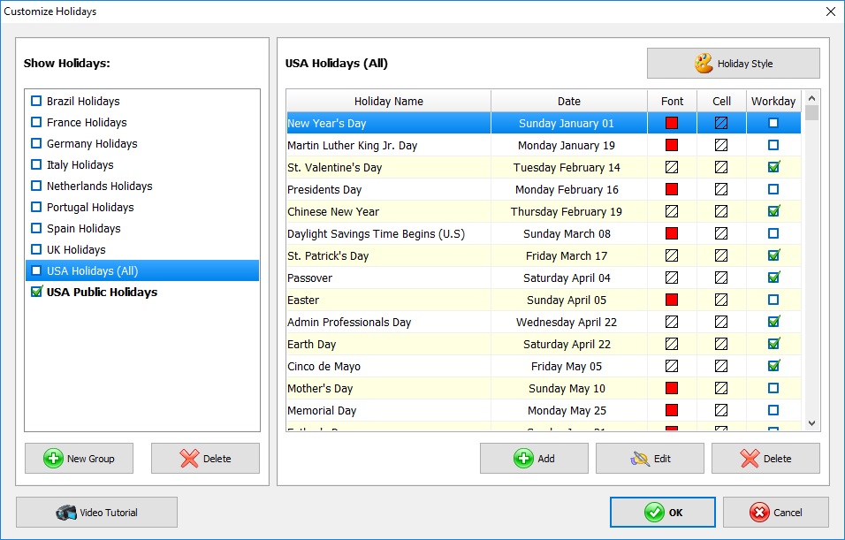845x540 pixels.
Task: Open font style box for Chinese New Year
Action: (672, 211)
